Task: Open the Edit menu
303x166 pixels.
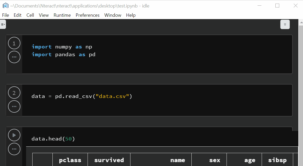Action: coord(17,15)
